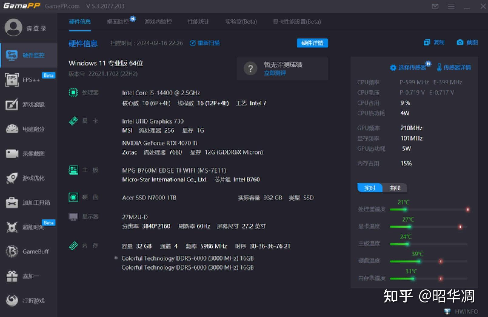Image resolution: width=488 pixels, height=317 pixels.
Task: Click the GamePP logo in title bar
Action: (22, 6)
